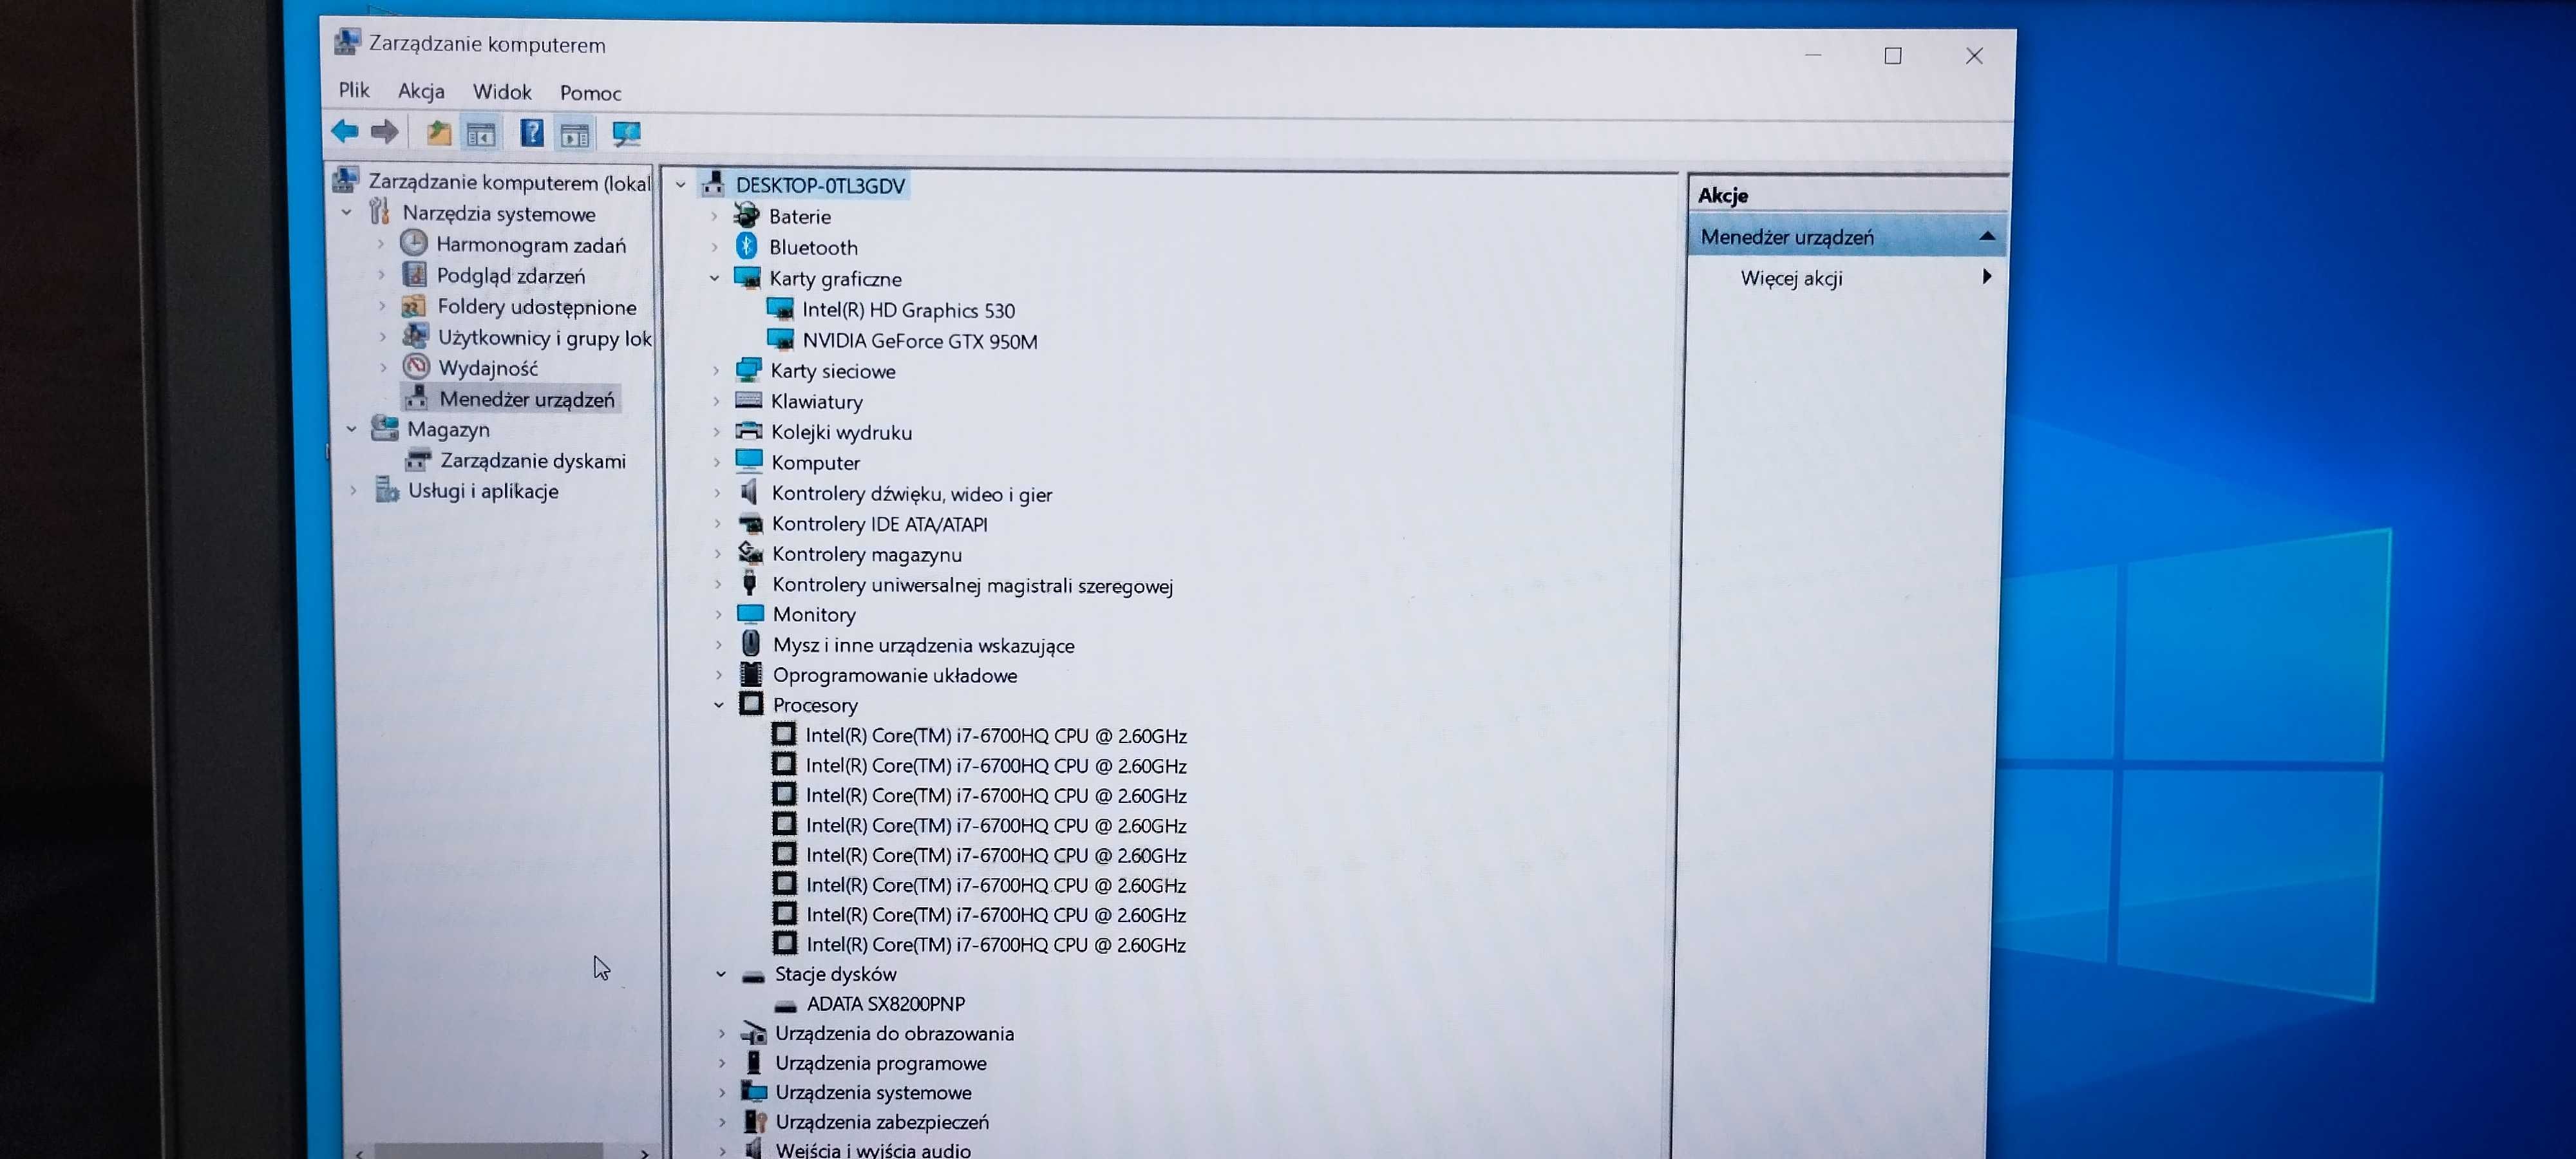The height and width of the screenshot is (1159, 2576).
Task: Click the Podgląd zdarzeń icon
Action: point(414,274)
